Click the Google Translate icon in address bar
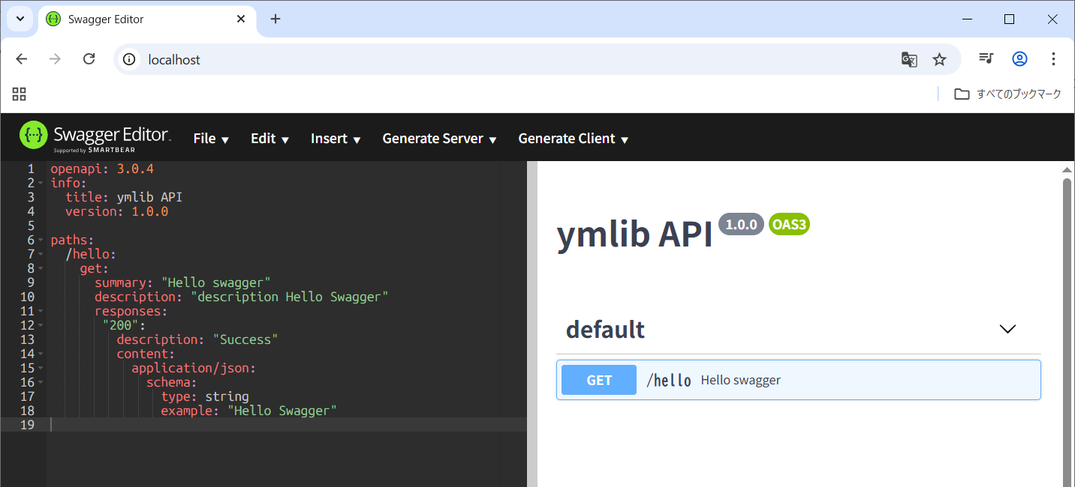The height and width of the screenshot is (487, 1075). pos(909,59)
